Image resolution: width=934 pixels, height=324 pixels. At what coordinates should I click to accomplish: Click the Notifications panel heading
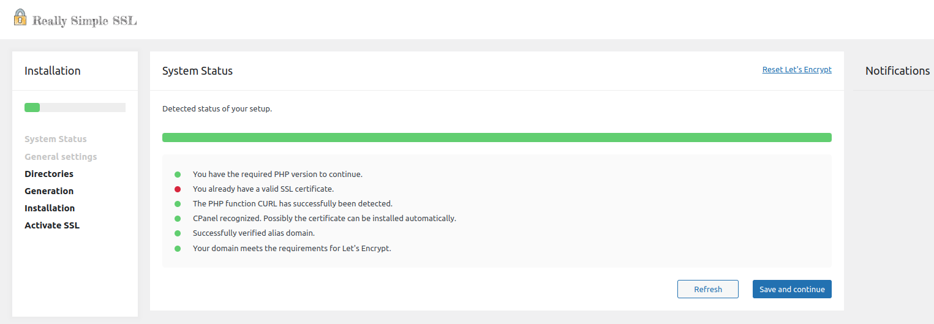tap(897, 71)
